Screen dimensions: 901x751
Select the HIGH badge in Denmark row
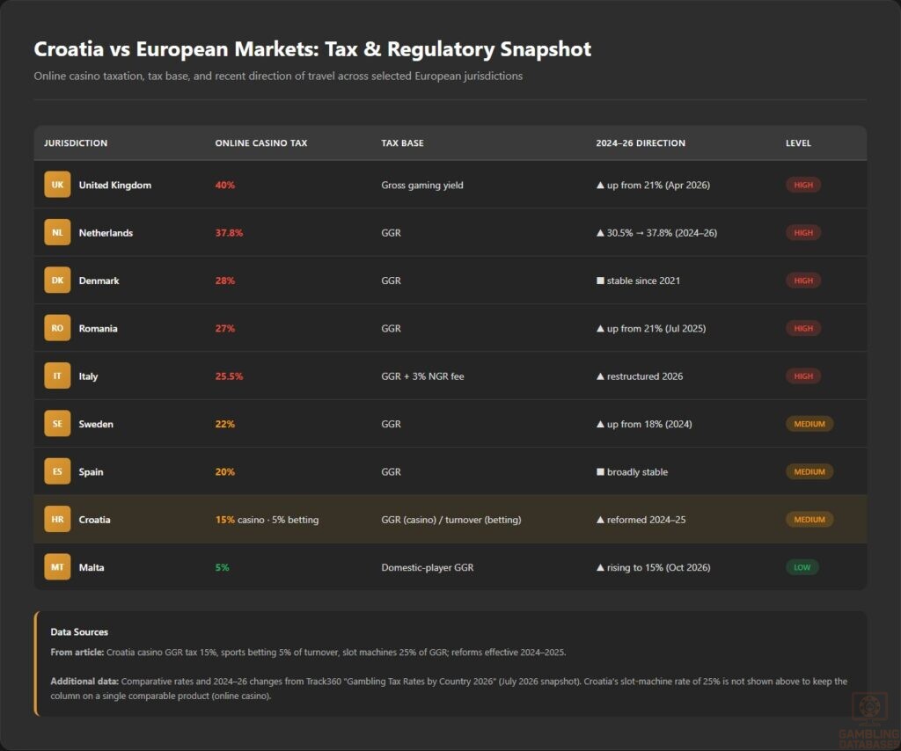pos(803,281)
